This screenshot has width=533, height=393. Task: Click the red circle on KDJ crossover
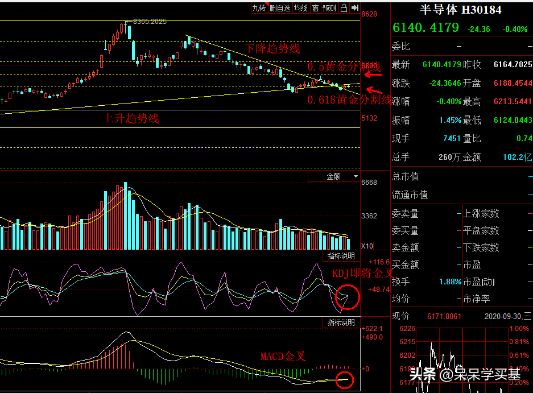pyautogui.click(x=347, y=297)
